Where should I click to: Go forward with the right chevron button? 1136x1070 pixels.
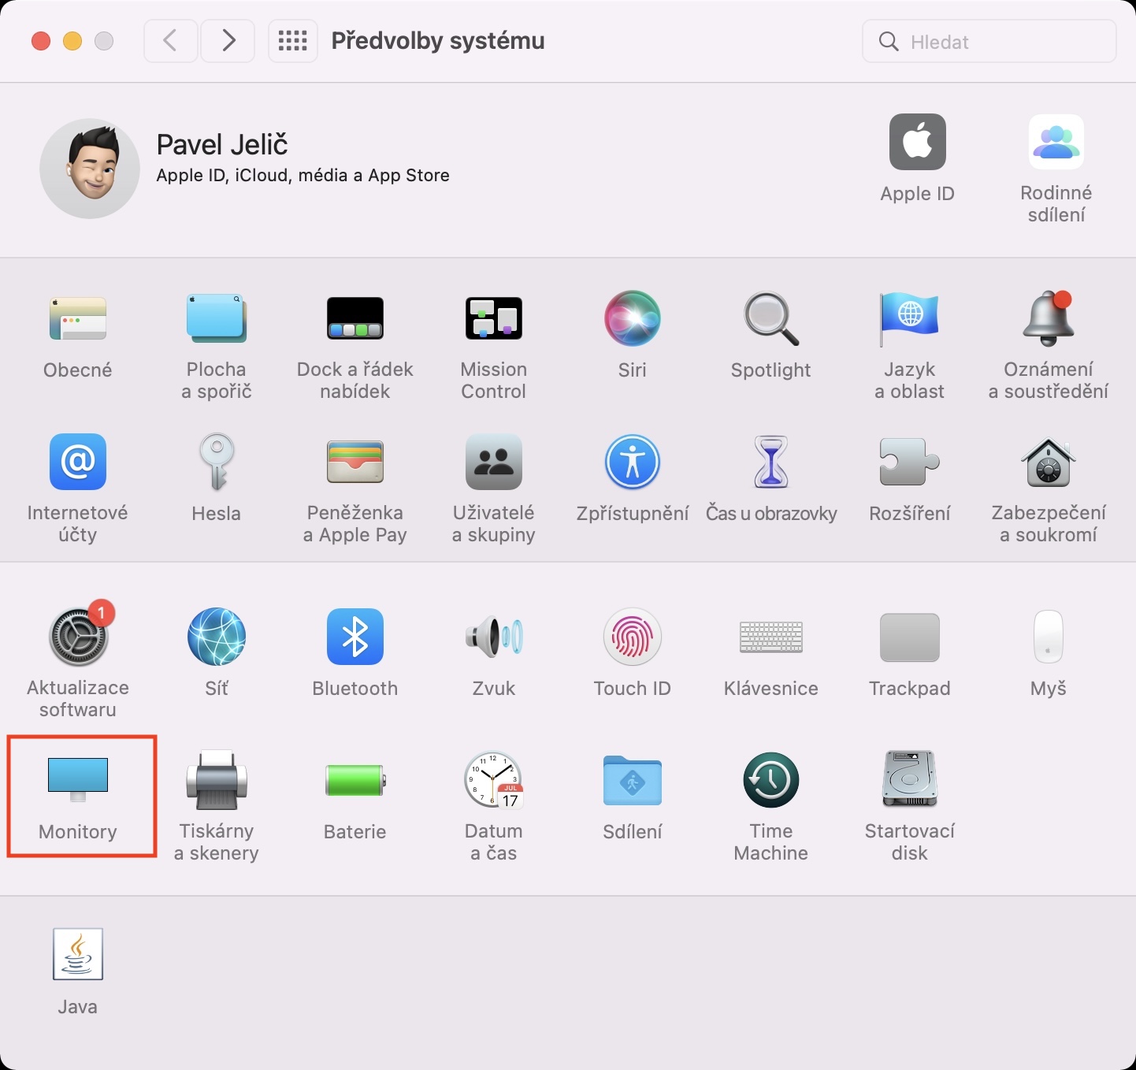(228, 40)
